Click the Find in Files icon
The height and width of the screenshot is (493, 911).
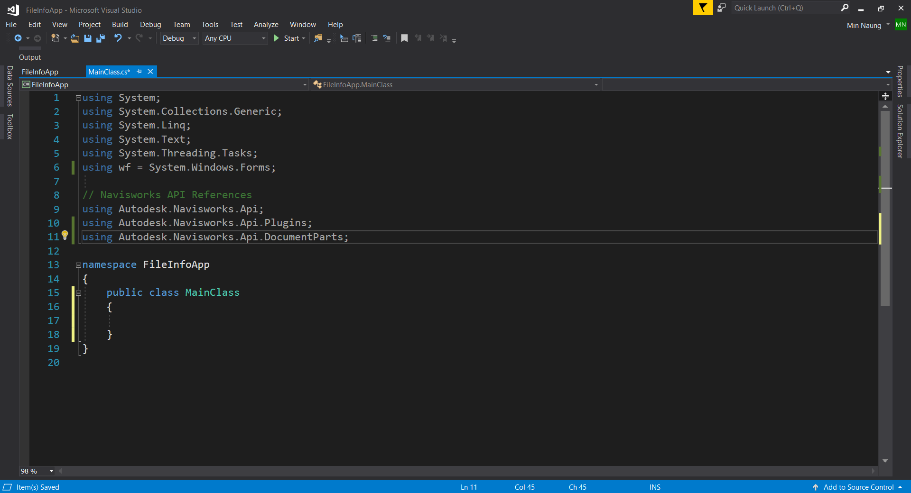coord(318,38)
